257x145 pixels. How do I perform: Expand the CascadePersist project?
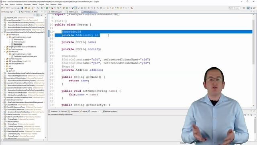pos(2,105)
